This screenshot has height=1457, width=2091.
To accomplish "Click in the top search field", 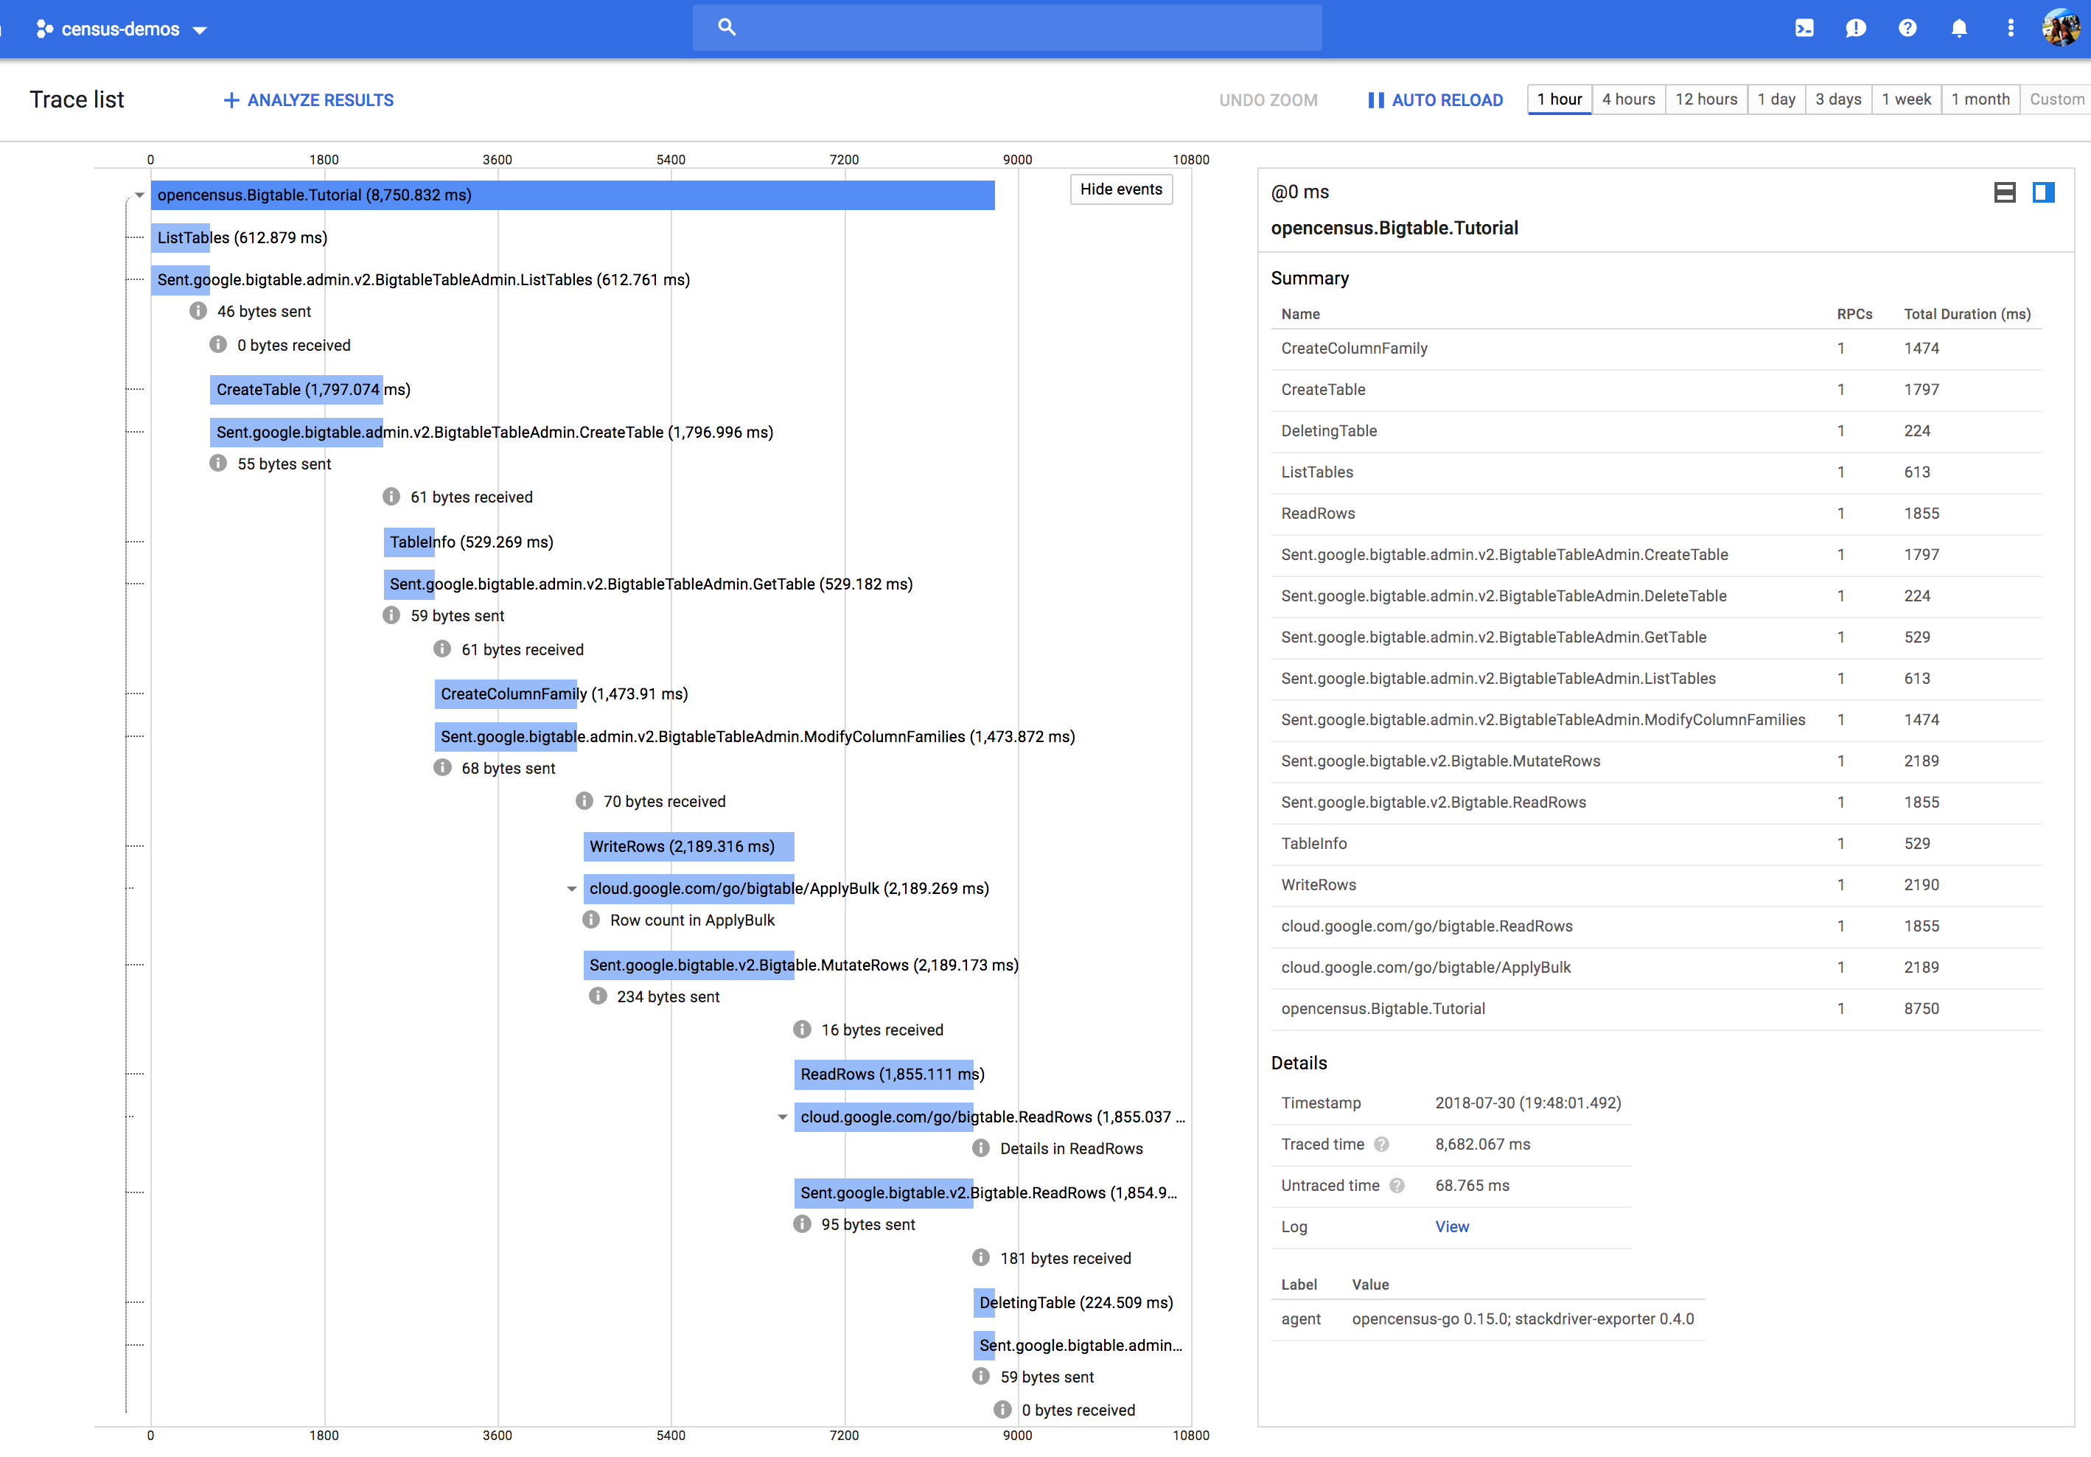I will pyautogui.click(x=1008, y=27).
